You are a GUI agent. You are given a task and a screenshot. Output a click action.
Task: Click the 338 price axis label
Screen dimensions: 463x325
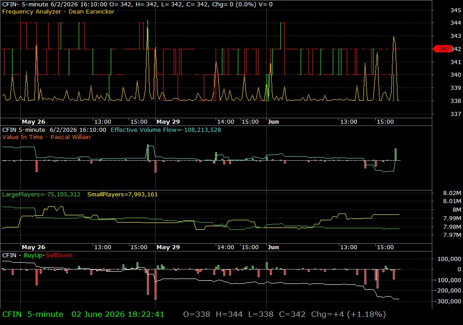point(456,101)
